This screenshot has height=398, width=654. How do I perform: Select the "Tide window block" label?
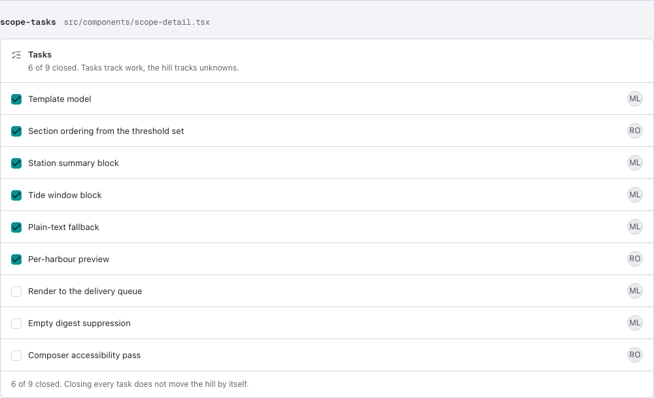pos(65,195)
